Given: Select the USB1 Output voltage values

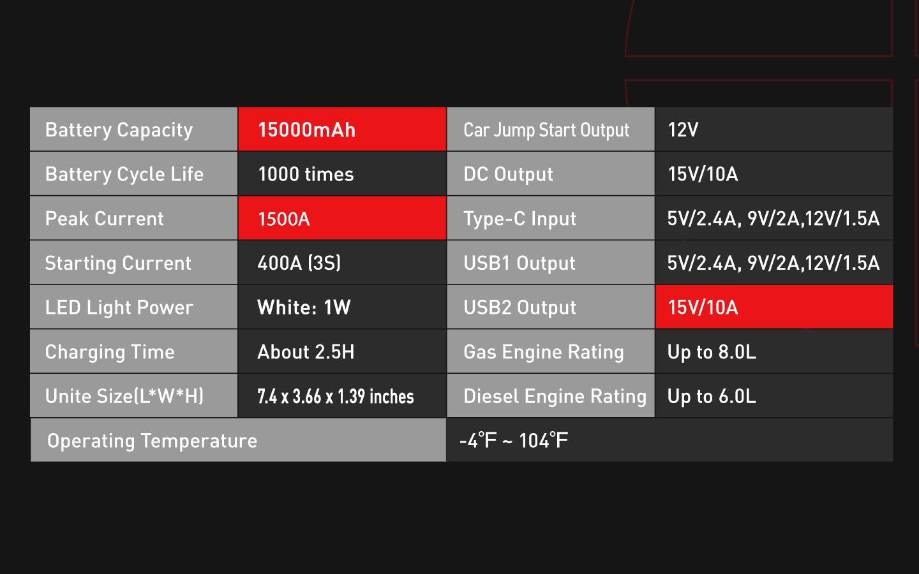Looking at the screenshot, I should click(773, 263).
